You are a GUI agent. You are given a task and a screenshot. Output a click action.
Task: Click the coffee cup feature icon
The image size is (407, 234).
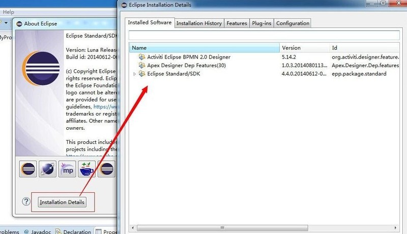click(x=87, y=169)
